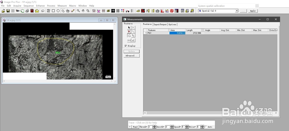Click the ? help button in Trace bar
The height and width of the screenshot is (131, 289).
click(130, 127)
